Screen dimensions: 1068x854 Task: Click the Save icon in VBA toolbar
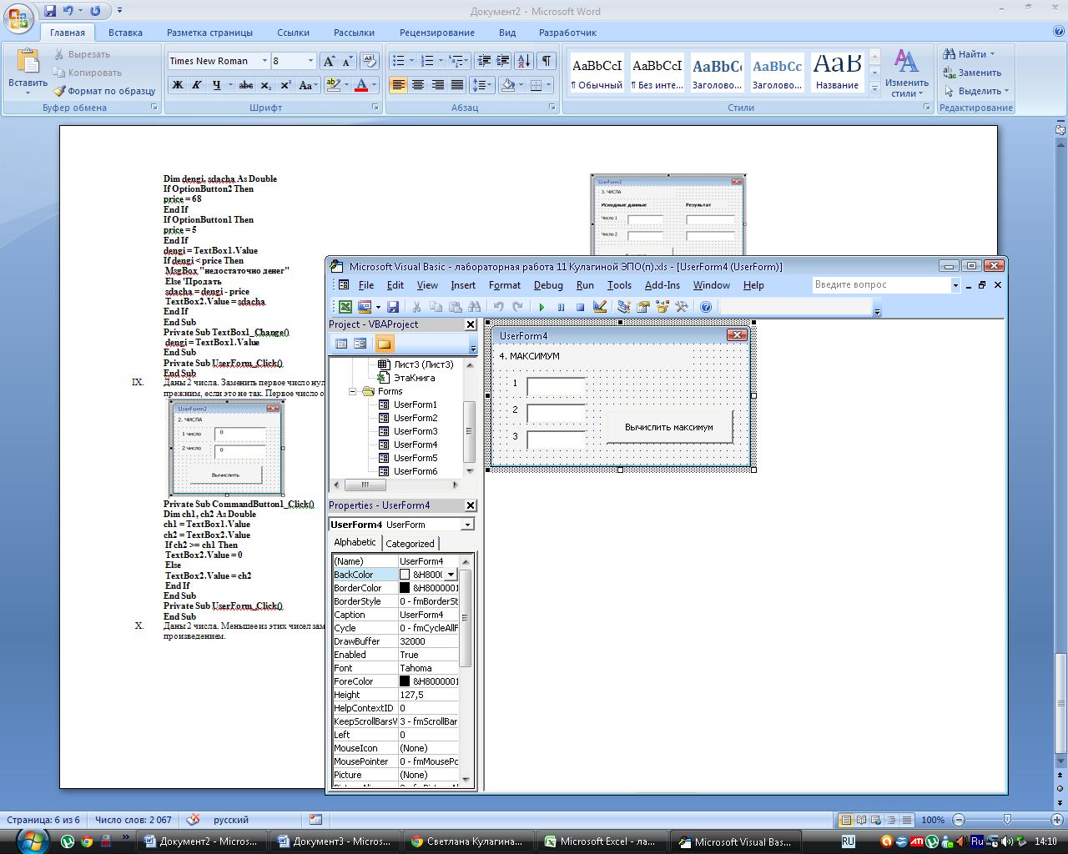(x=393, y=307)
